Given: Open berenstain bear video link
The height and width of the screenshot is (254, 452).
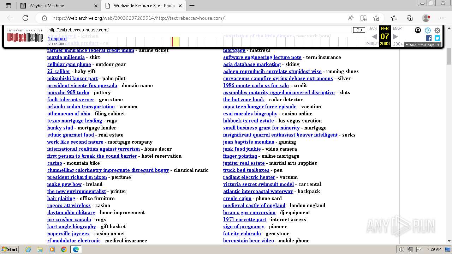Looking at the screenshot, I should (249, 241).
